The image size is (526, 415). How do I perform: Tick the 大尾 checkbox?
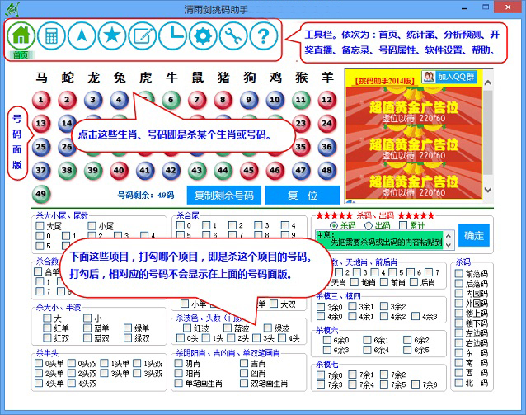click(x=40, y=225)
